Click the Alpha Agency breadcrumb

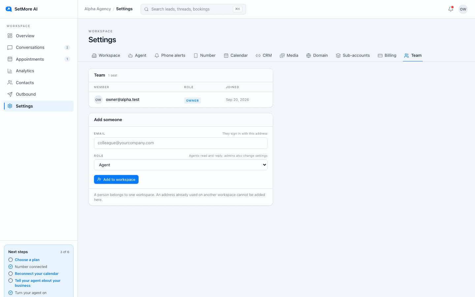[x=98, y=9]
